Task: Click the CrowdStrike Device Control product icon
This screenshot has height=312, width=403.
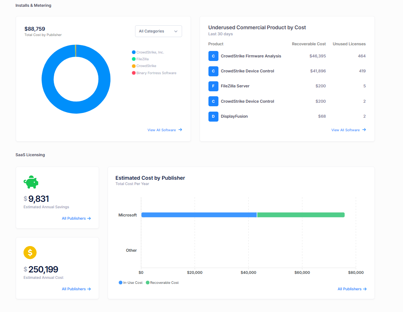Action: (x=213, y=71)
